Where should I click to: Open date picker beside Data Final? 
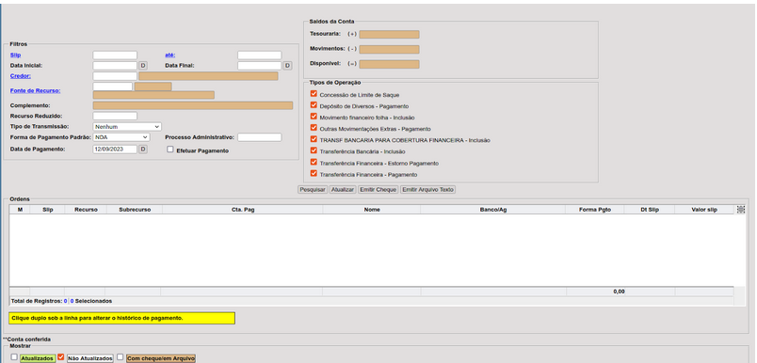pyautogui.click(x=287, y=66)
